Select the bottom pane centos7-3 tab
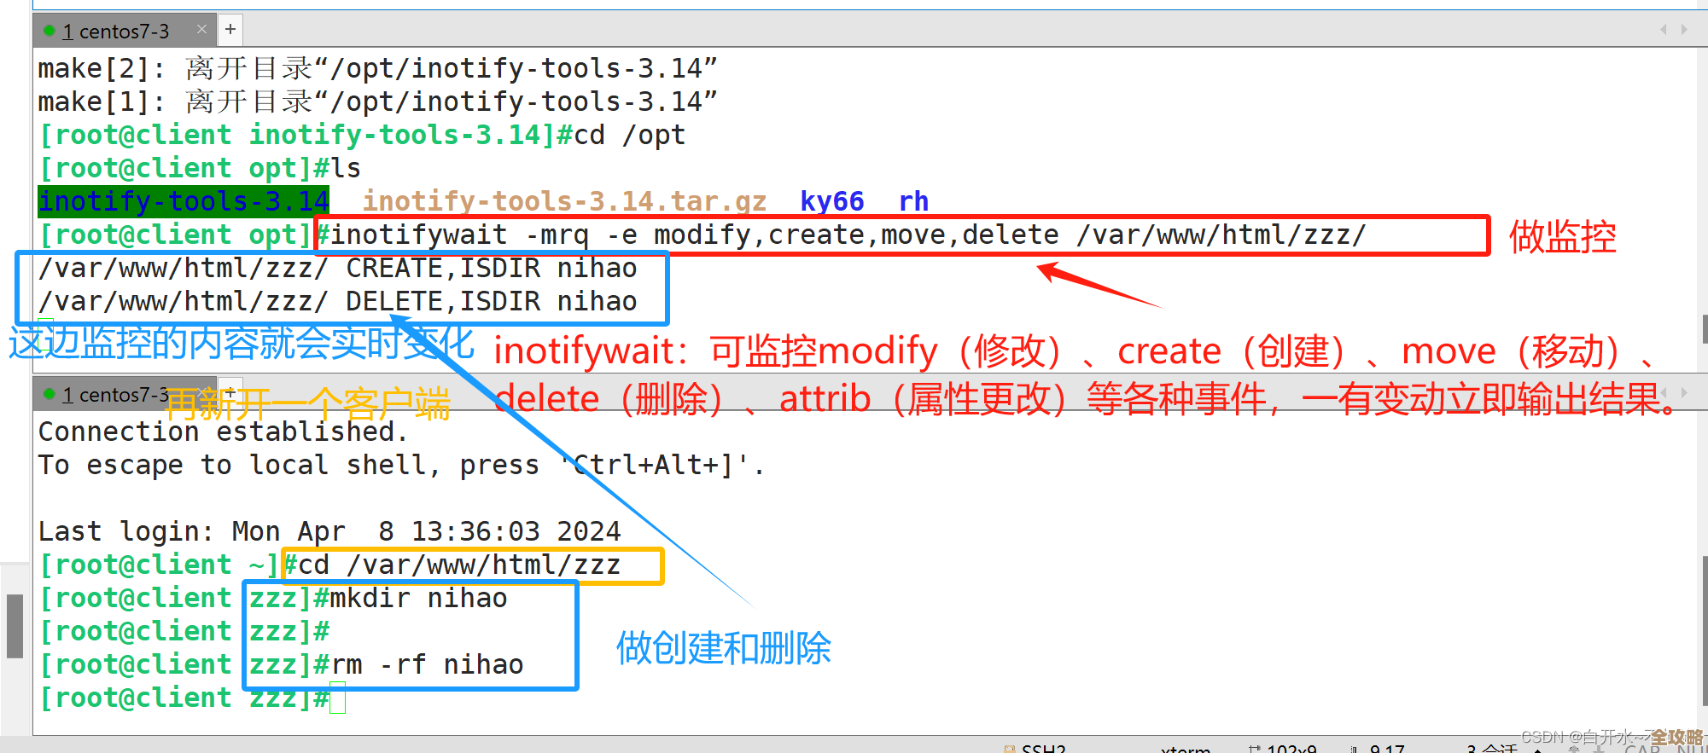 pos(115,395)
